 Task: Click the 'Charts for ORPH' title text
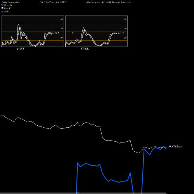[57, 2]
